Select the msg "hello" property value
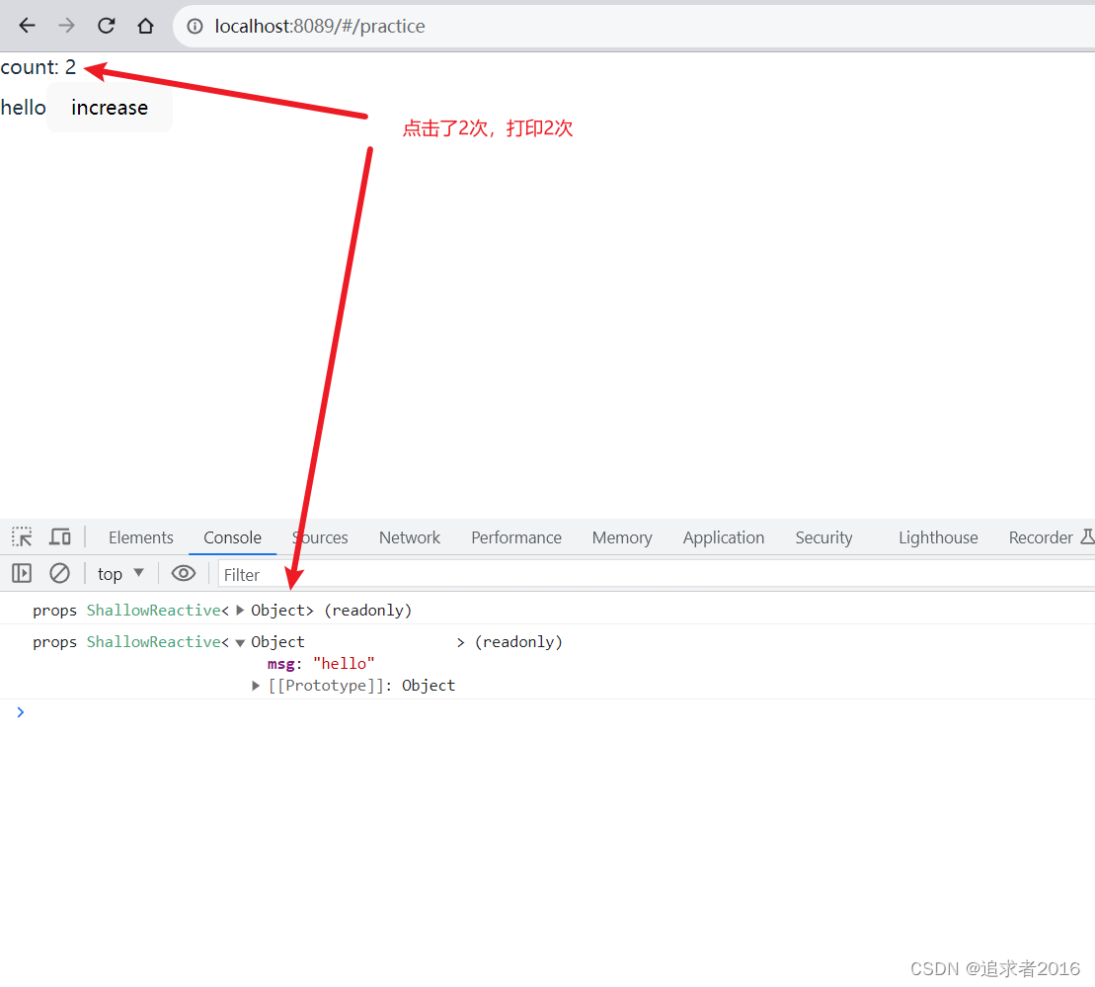1095x987 pixels. [344, 663]
